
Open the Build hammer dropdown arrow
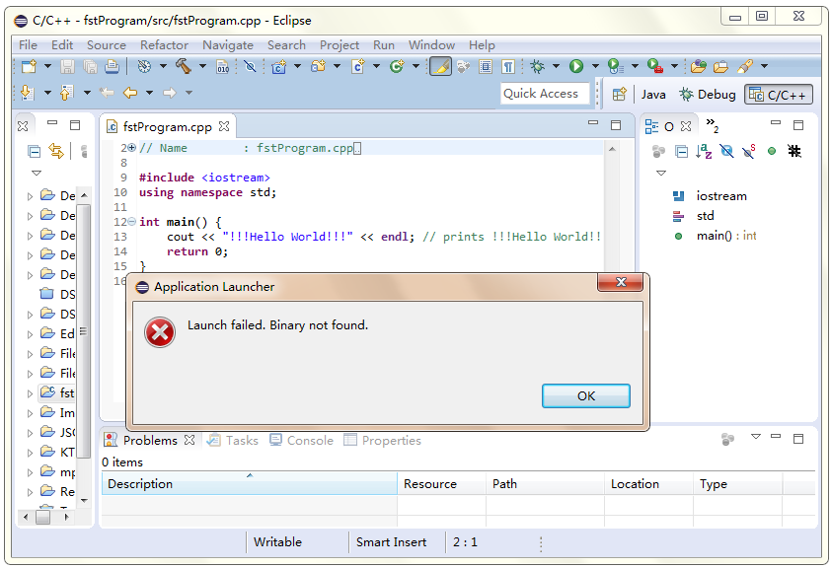click(202, 66)
